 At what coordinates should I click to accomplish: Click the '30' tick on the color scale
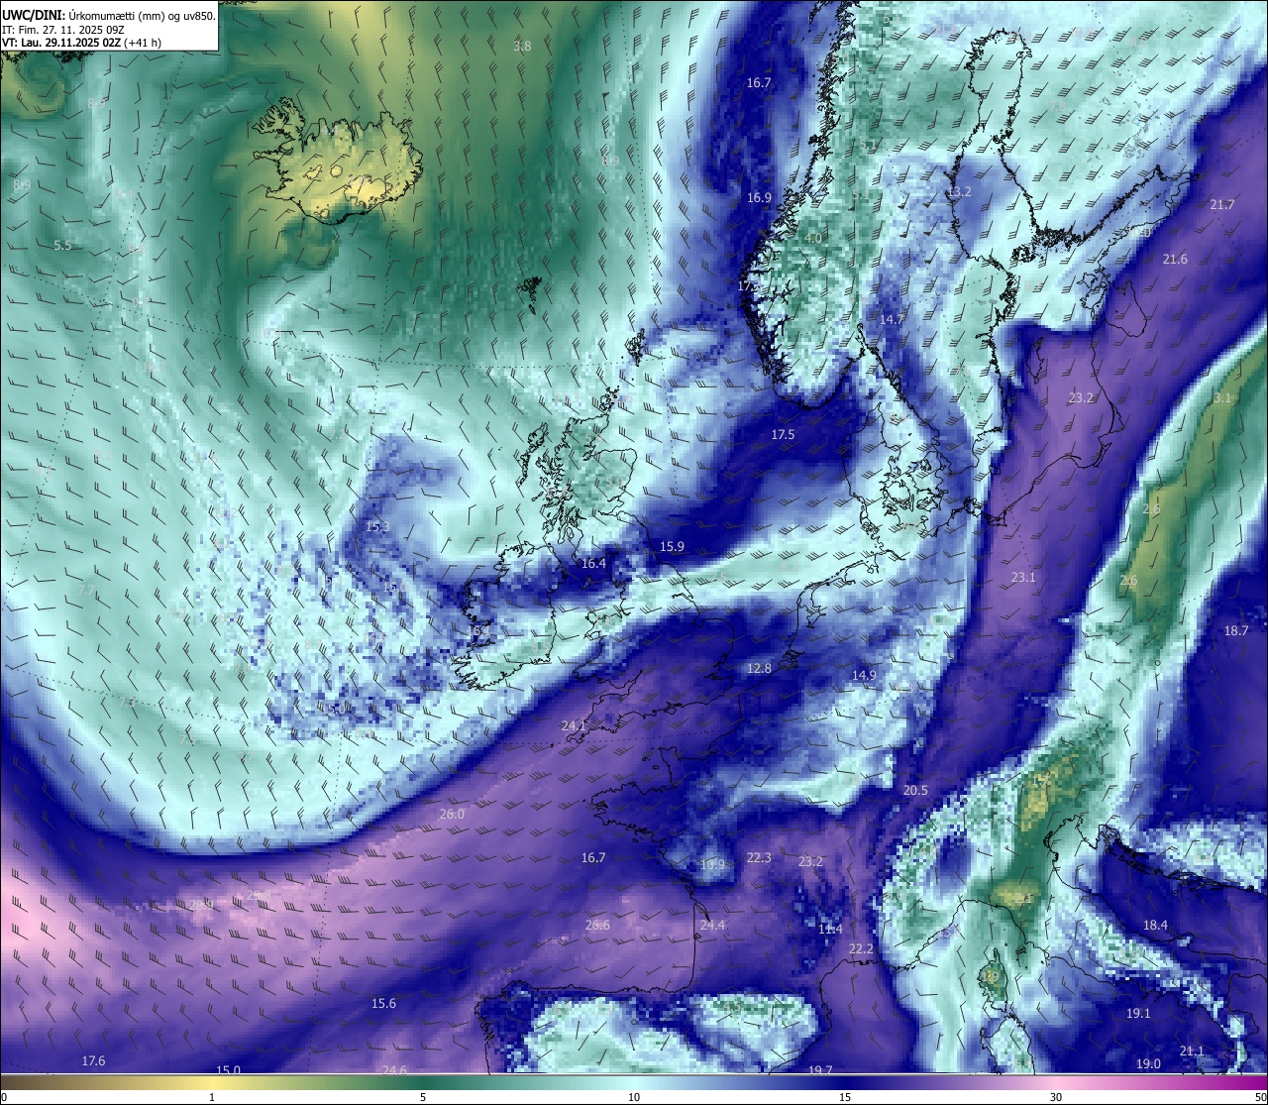pyautogui.click(x=1056, y=1097)
